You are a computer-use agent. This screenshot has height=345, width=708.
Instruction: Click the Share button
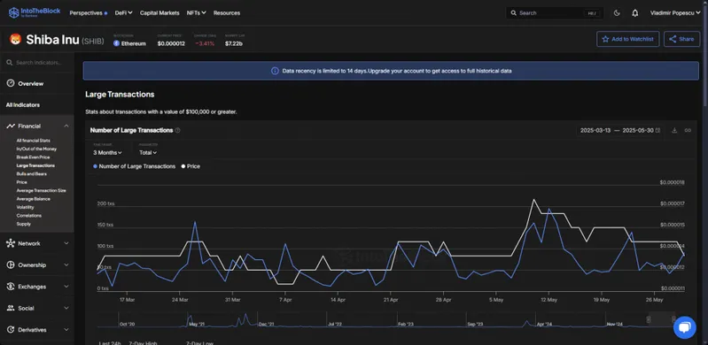pos(681,39)
